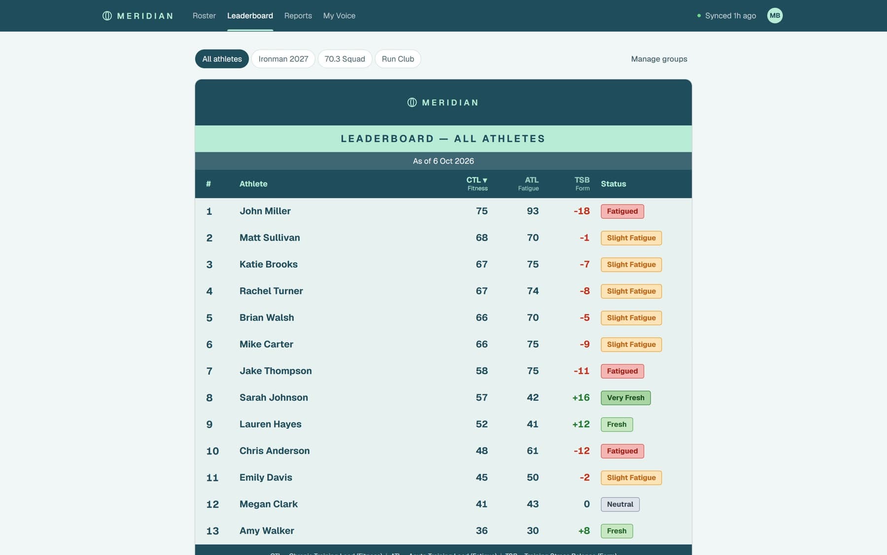Screen dimensions: 887x555
Task: Select athlete Matt Sullivan
Action: tap(270, 238)
